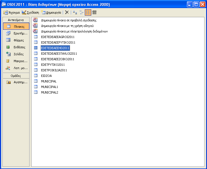Click Δημιουργία πίνακα με τη χρήση οδηγού

click(67, 26)
